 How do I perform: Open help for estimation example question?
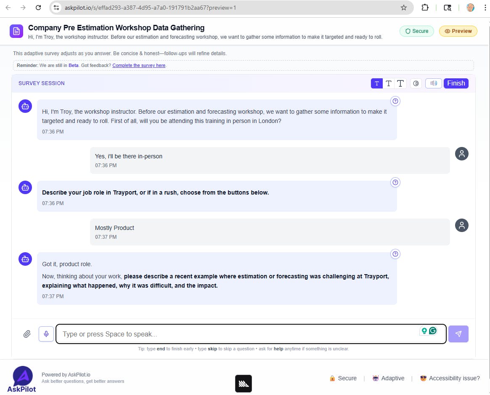[395, 254]
